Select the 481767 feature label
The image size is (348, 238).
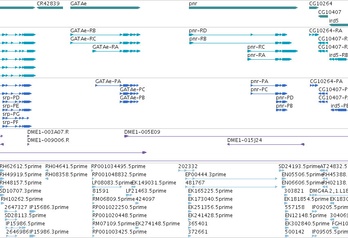195,183
